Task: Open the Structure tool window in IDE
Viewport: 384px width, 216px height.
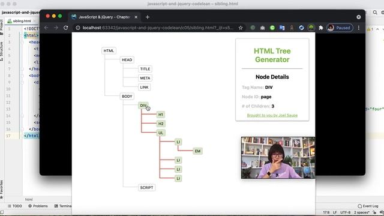Action: coord(1,51)
